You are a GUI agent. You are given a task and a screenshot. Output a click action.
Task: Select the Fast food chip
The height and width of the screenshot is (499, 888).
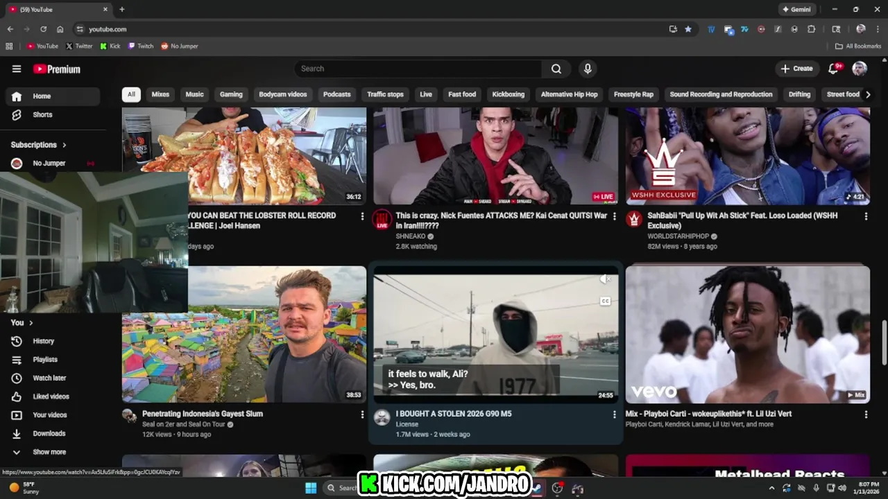462,94
